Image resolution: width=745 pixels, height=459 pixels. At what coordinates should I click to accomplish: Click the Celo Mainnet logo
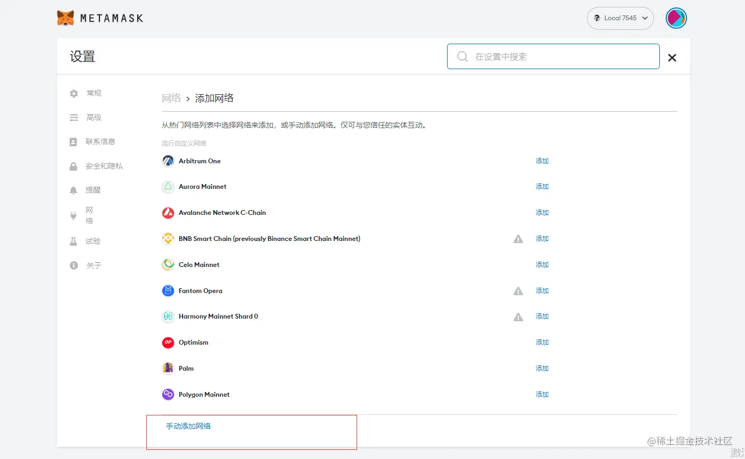(x=168, y=265)
